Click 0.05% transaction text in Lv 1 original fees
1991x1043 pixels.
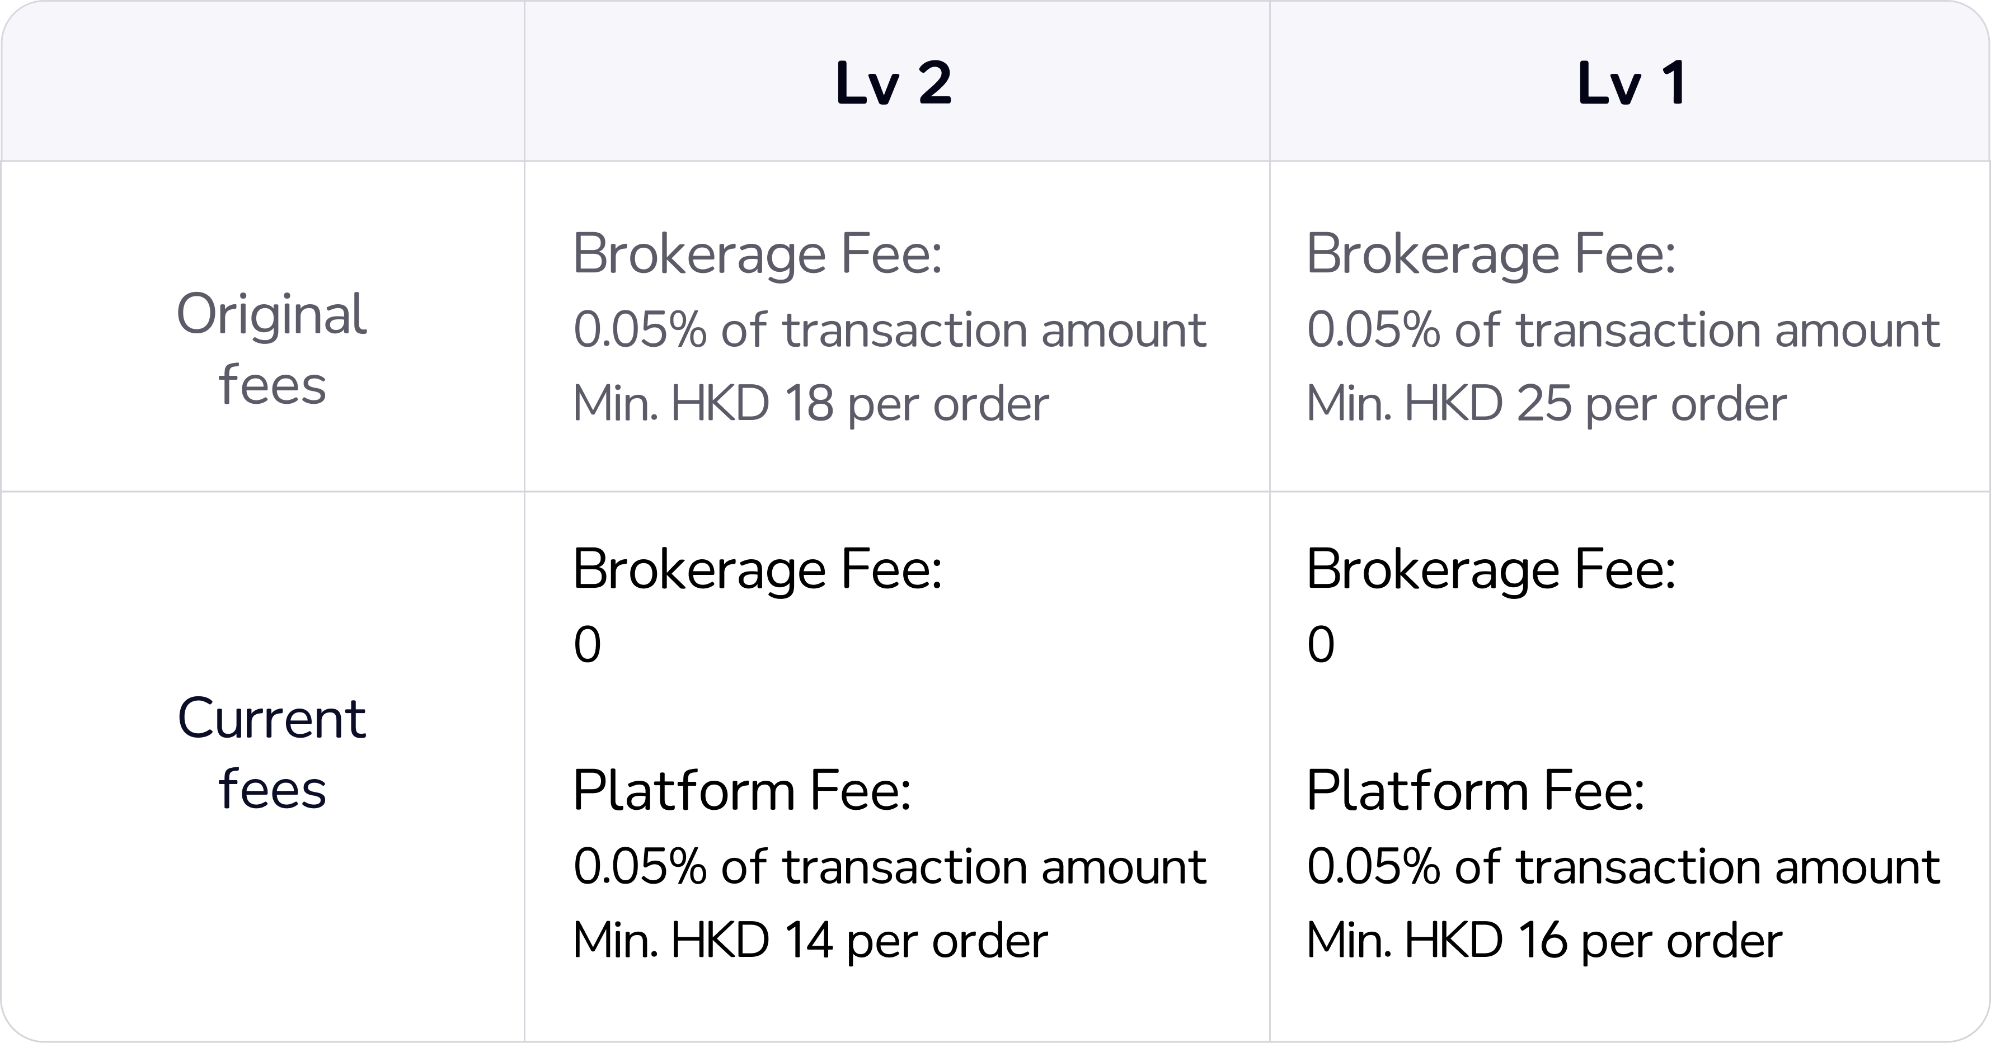click(x=1623, y=330)
